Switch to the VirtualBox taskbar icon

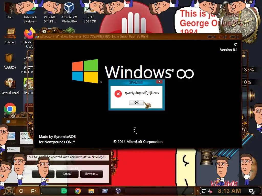pos(118,191)
